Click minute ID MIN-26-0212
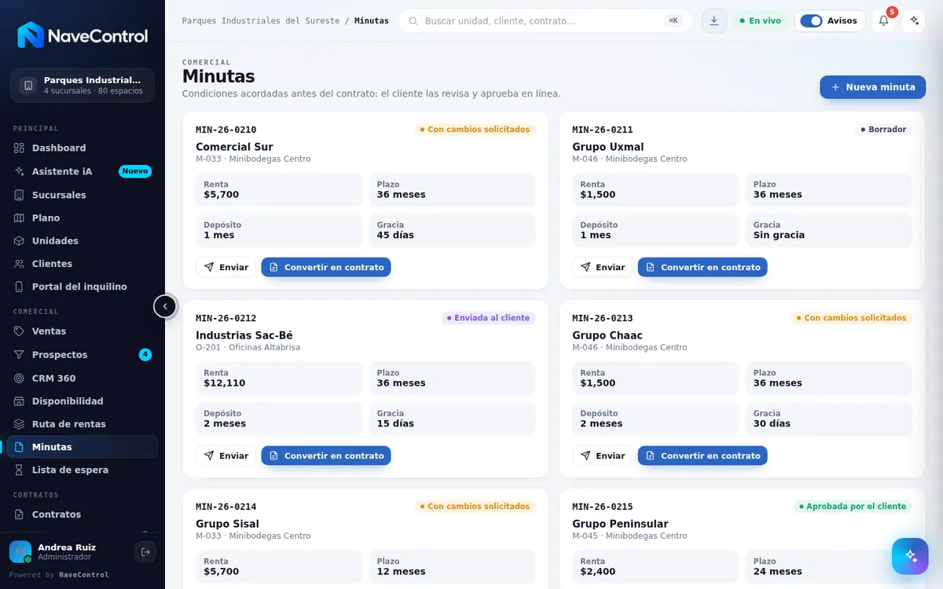The image size is (943, 589). pyautogui.click(x=226, y=318)
